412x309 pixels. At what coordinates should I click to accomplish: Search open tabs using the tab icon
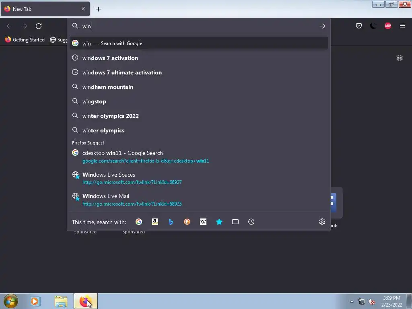235,222
